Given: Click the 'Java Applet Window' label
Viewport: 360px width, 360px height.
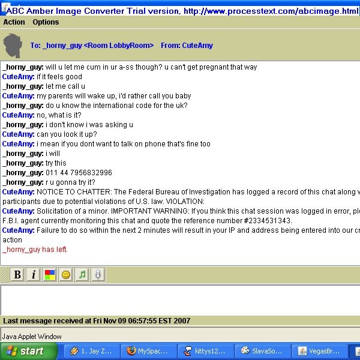Looking at the screenshot, I should point(32,337).
